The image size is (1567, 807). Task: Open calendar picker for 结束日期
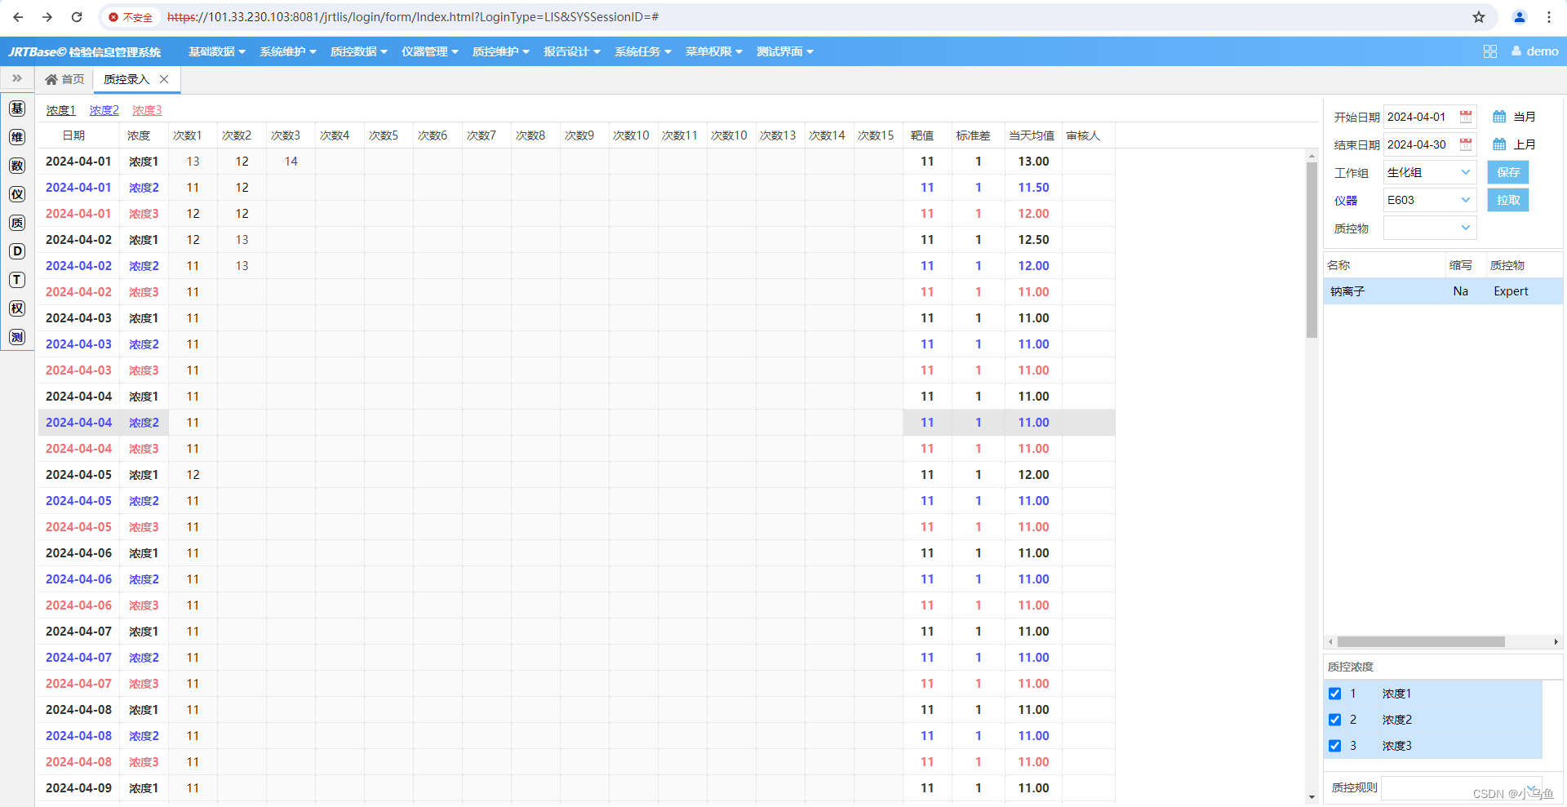(x=1466, y=144)
